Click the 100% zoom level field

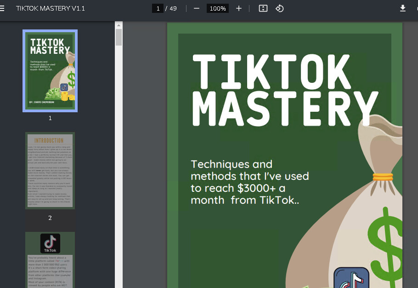click(217, 8)
